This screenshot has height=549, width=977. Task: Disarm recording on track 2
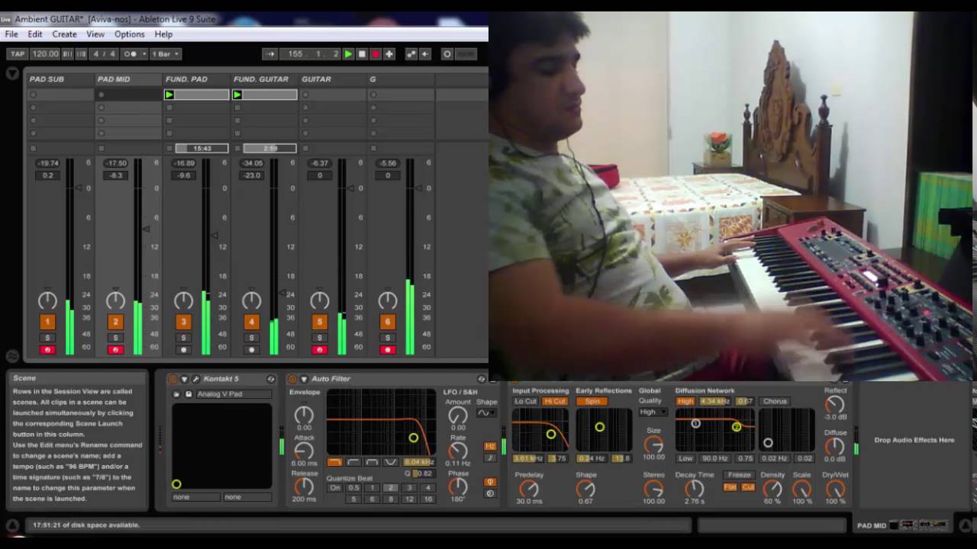tap(115, 350)
